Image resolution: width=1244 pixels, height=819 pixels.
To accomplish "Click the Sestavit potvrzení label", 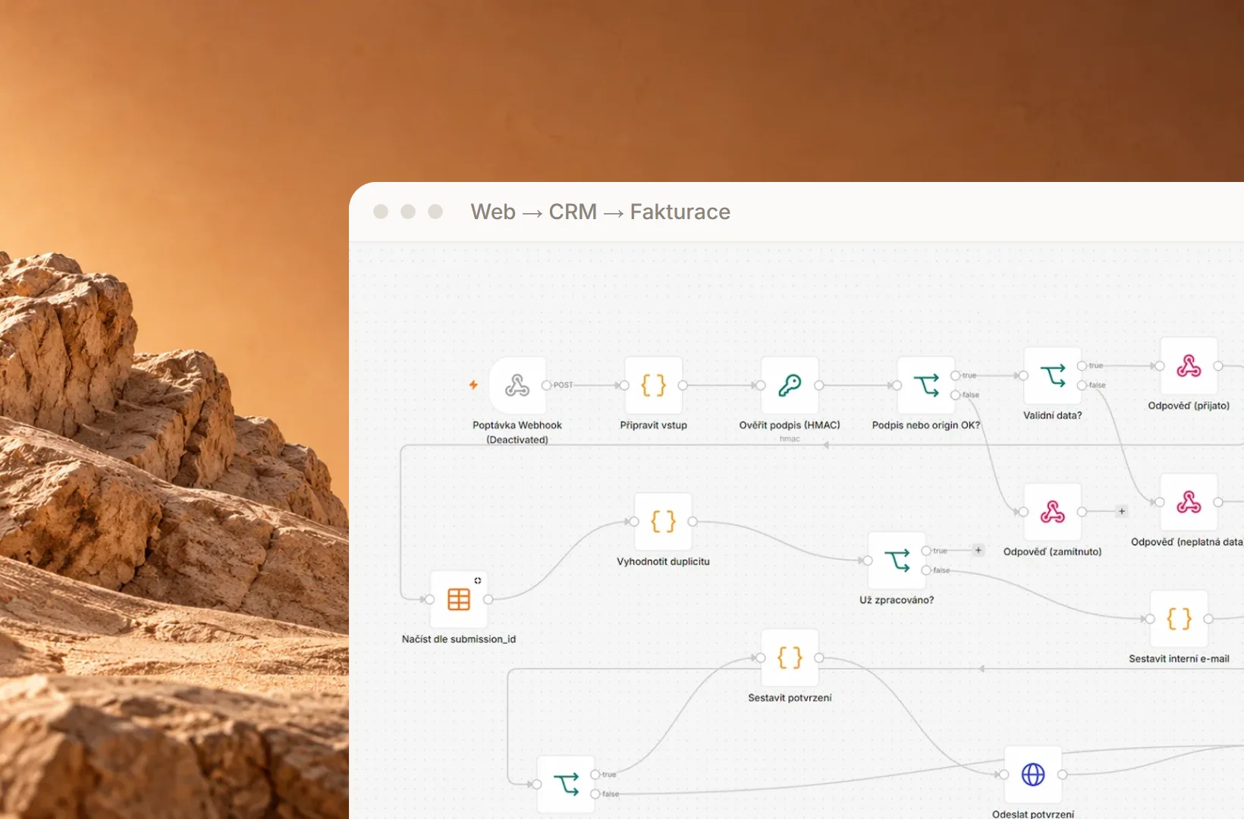I will point(790,698).
